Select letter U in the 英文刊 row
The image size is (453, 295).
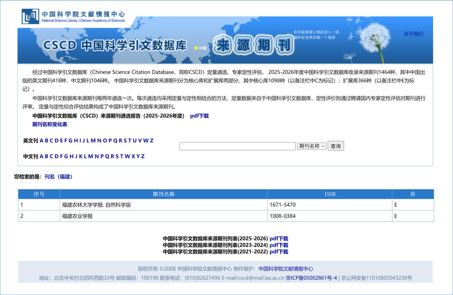point(134,141)
